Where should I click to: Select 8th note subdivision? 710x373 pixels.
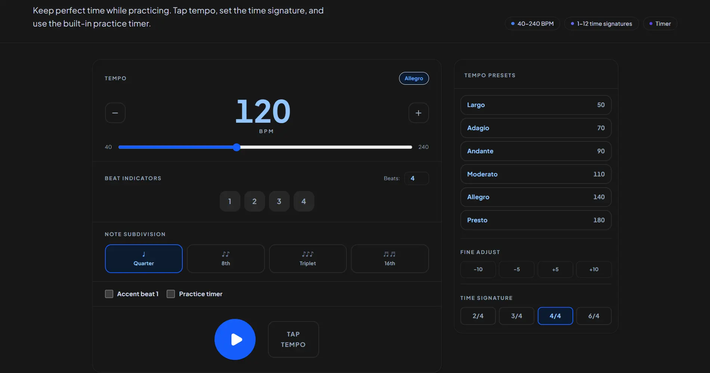coord(226,259)
